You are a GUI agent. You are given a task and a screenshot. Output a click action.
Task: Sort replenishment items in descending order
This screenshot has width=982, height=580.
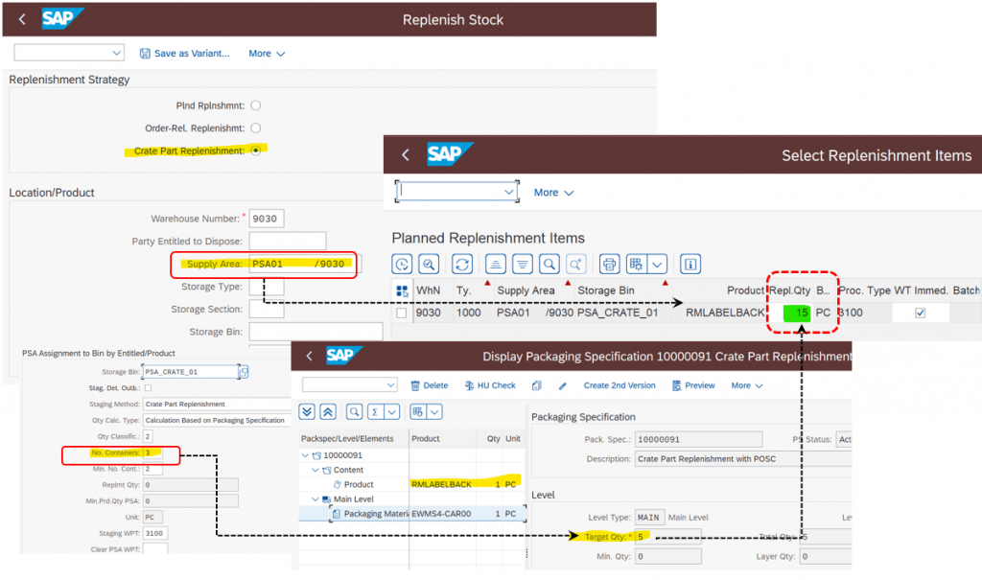tap(523, 265)
